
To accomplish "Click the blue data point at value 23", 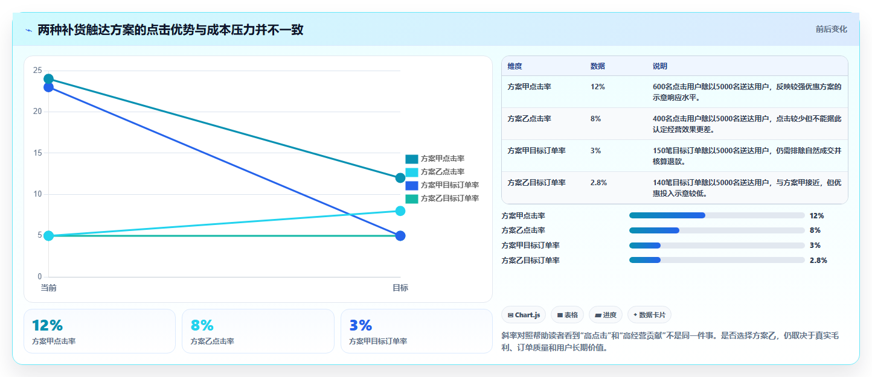I will click(x=49, y=87).
